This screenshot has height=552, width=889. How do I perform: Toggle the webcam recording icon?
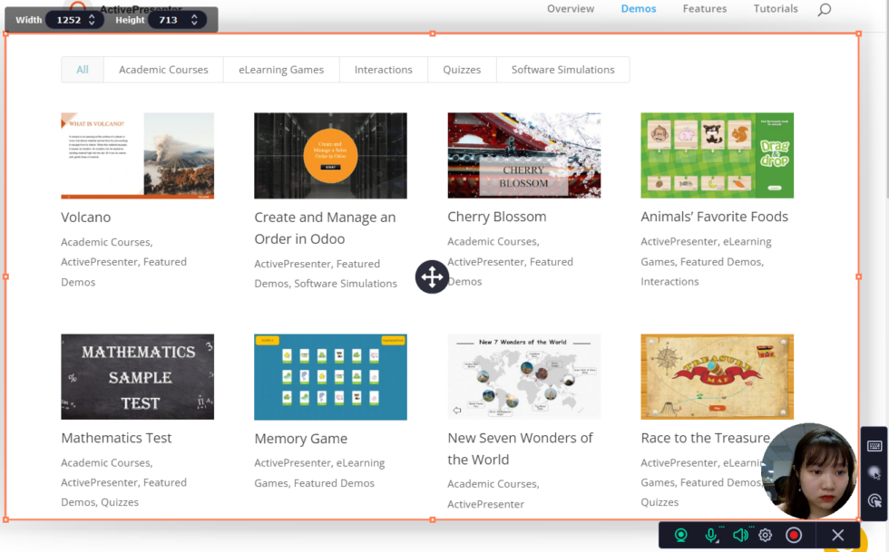tap(681, 536)
